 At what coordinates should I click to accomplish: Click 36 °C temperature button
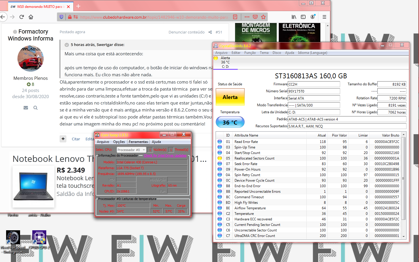coord(230,122)
